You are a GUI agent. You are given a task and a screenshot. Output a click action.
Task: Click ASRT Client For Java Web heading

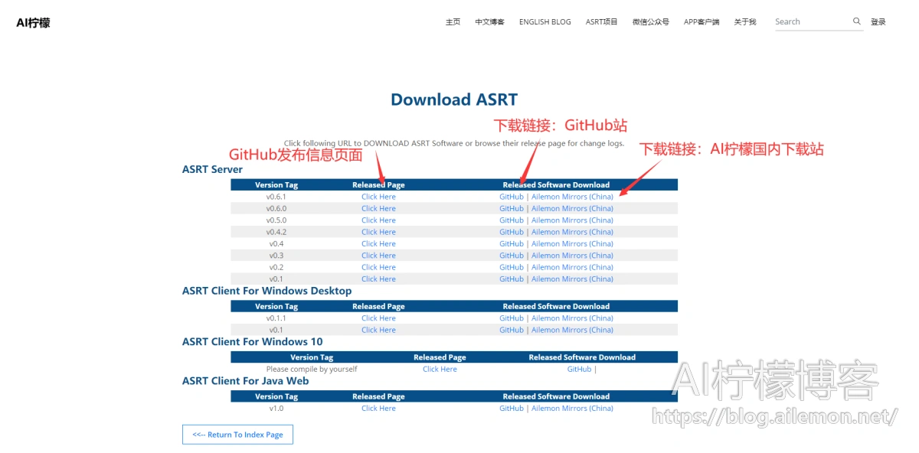click(246, 381)
